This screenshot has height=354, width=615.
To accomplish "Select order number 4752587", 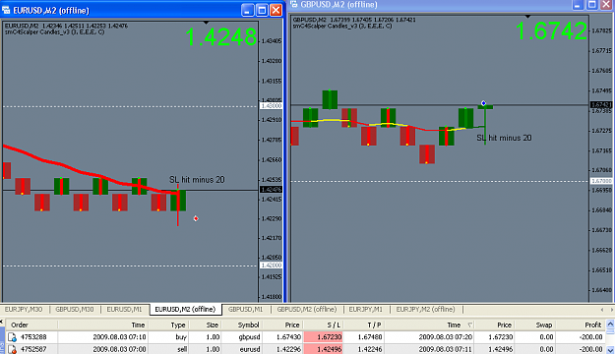I will tap(33, 349).
